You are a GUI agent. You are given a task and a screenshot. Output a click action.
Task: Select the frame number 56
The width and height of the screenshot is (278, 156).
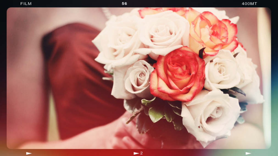(124, 4)
